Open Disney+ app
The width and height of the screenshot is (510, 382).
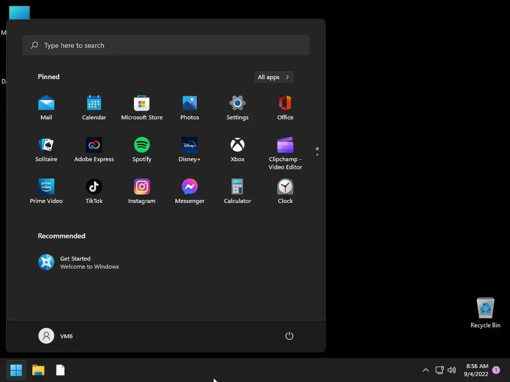point(190,150)
